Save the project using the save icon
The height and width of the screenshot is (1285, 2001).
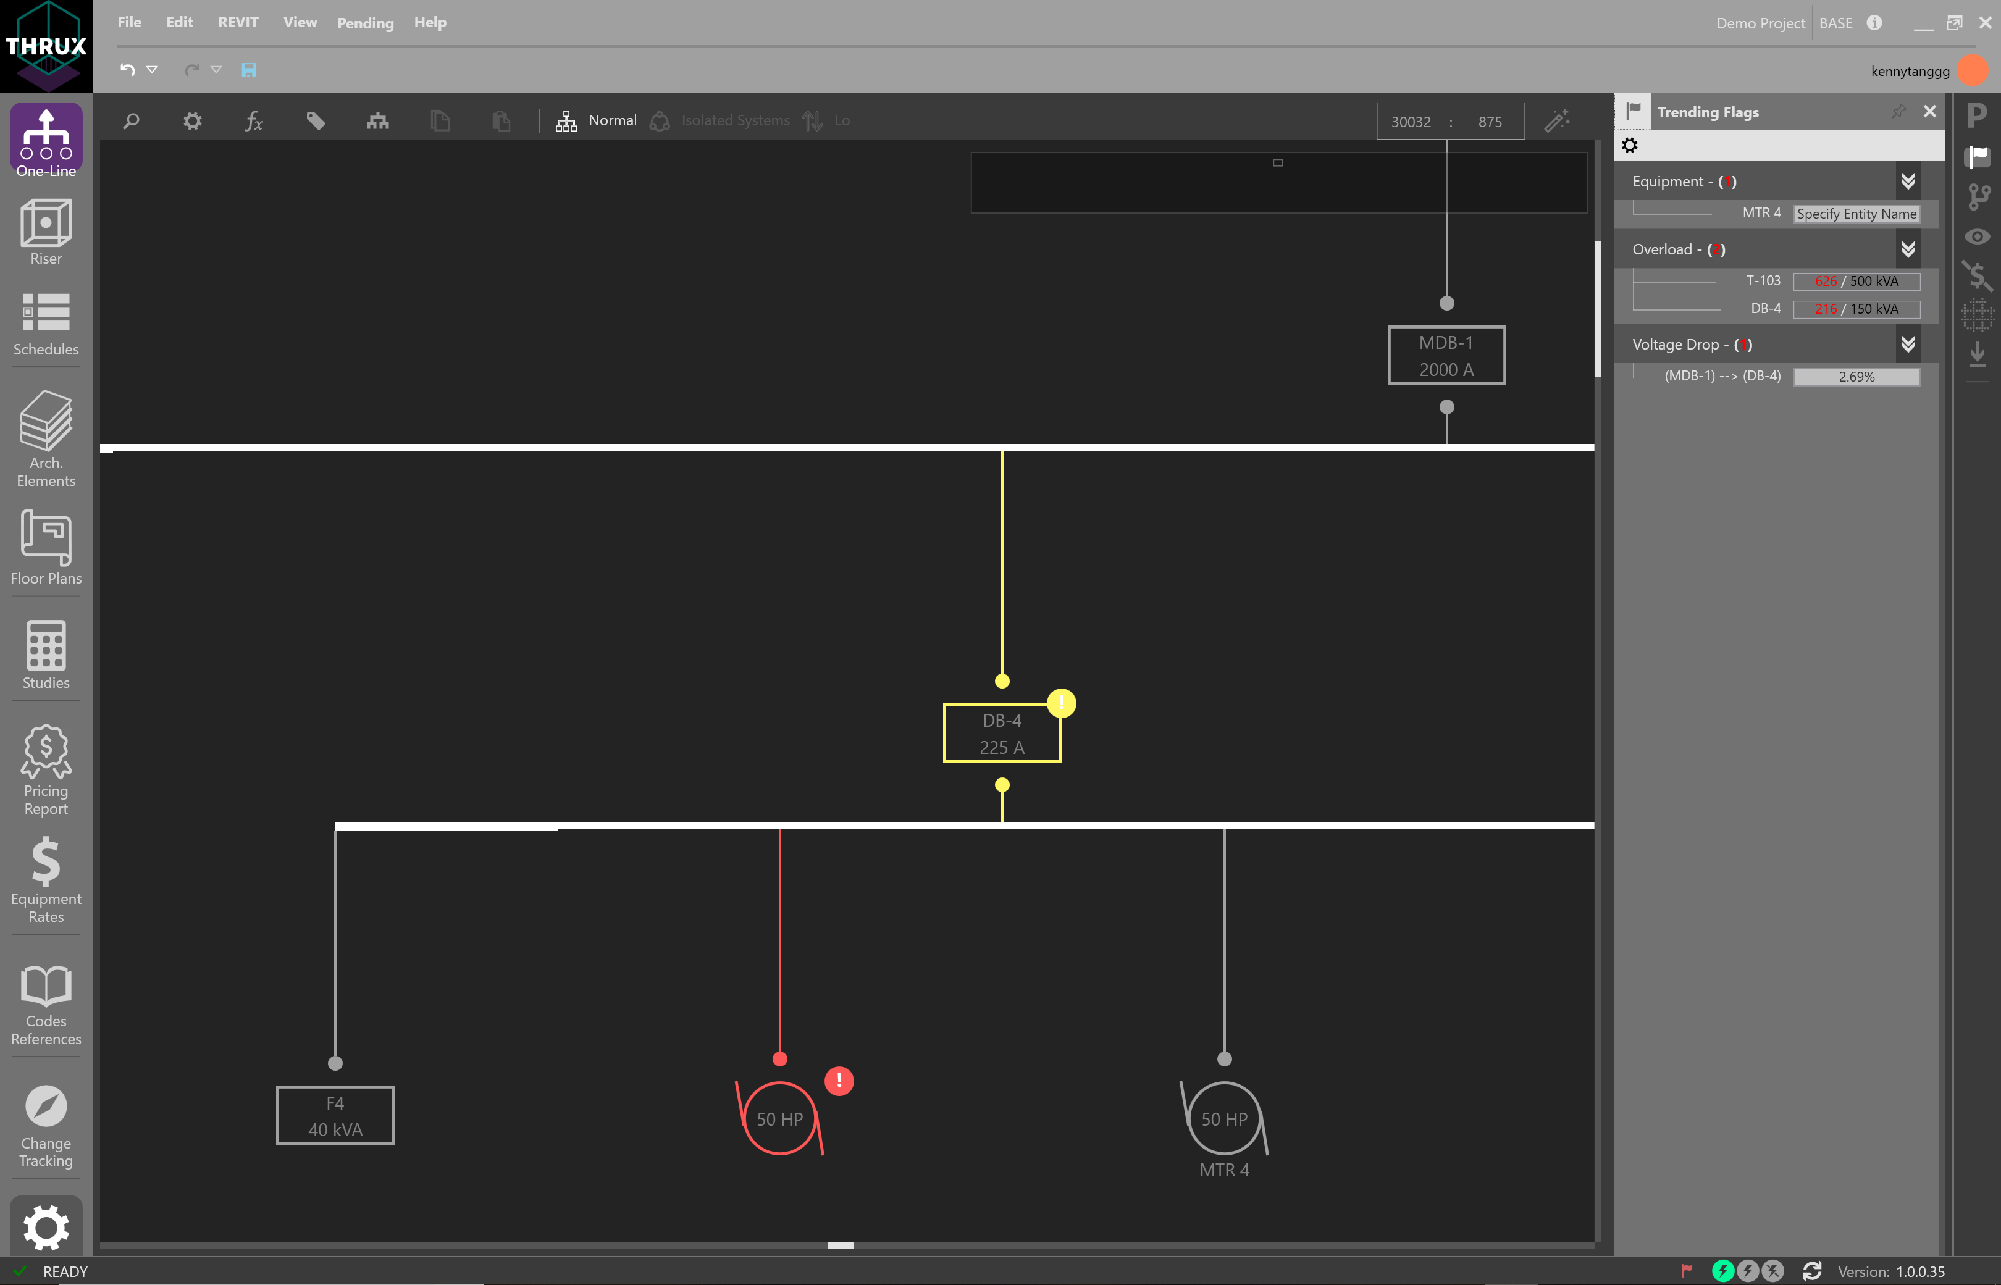coord(249,70)
